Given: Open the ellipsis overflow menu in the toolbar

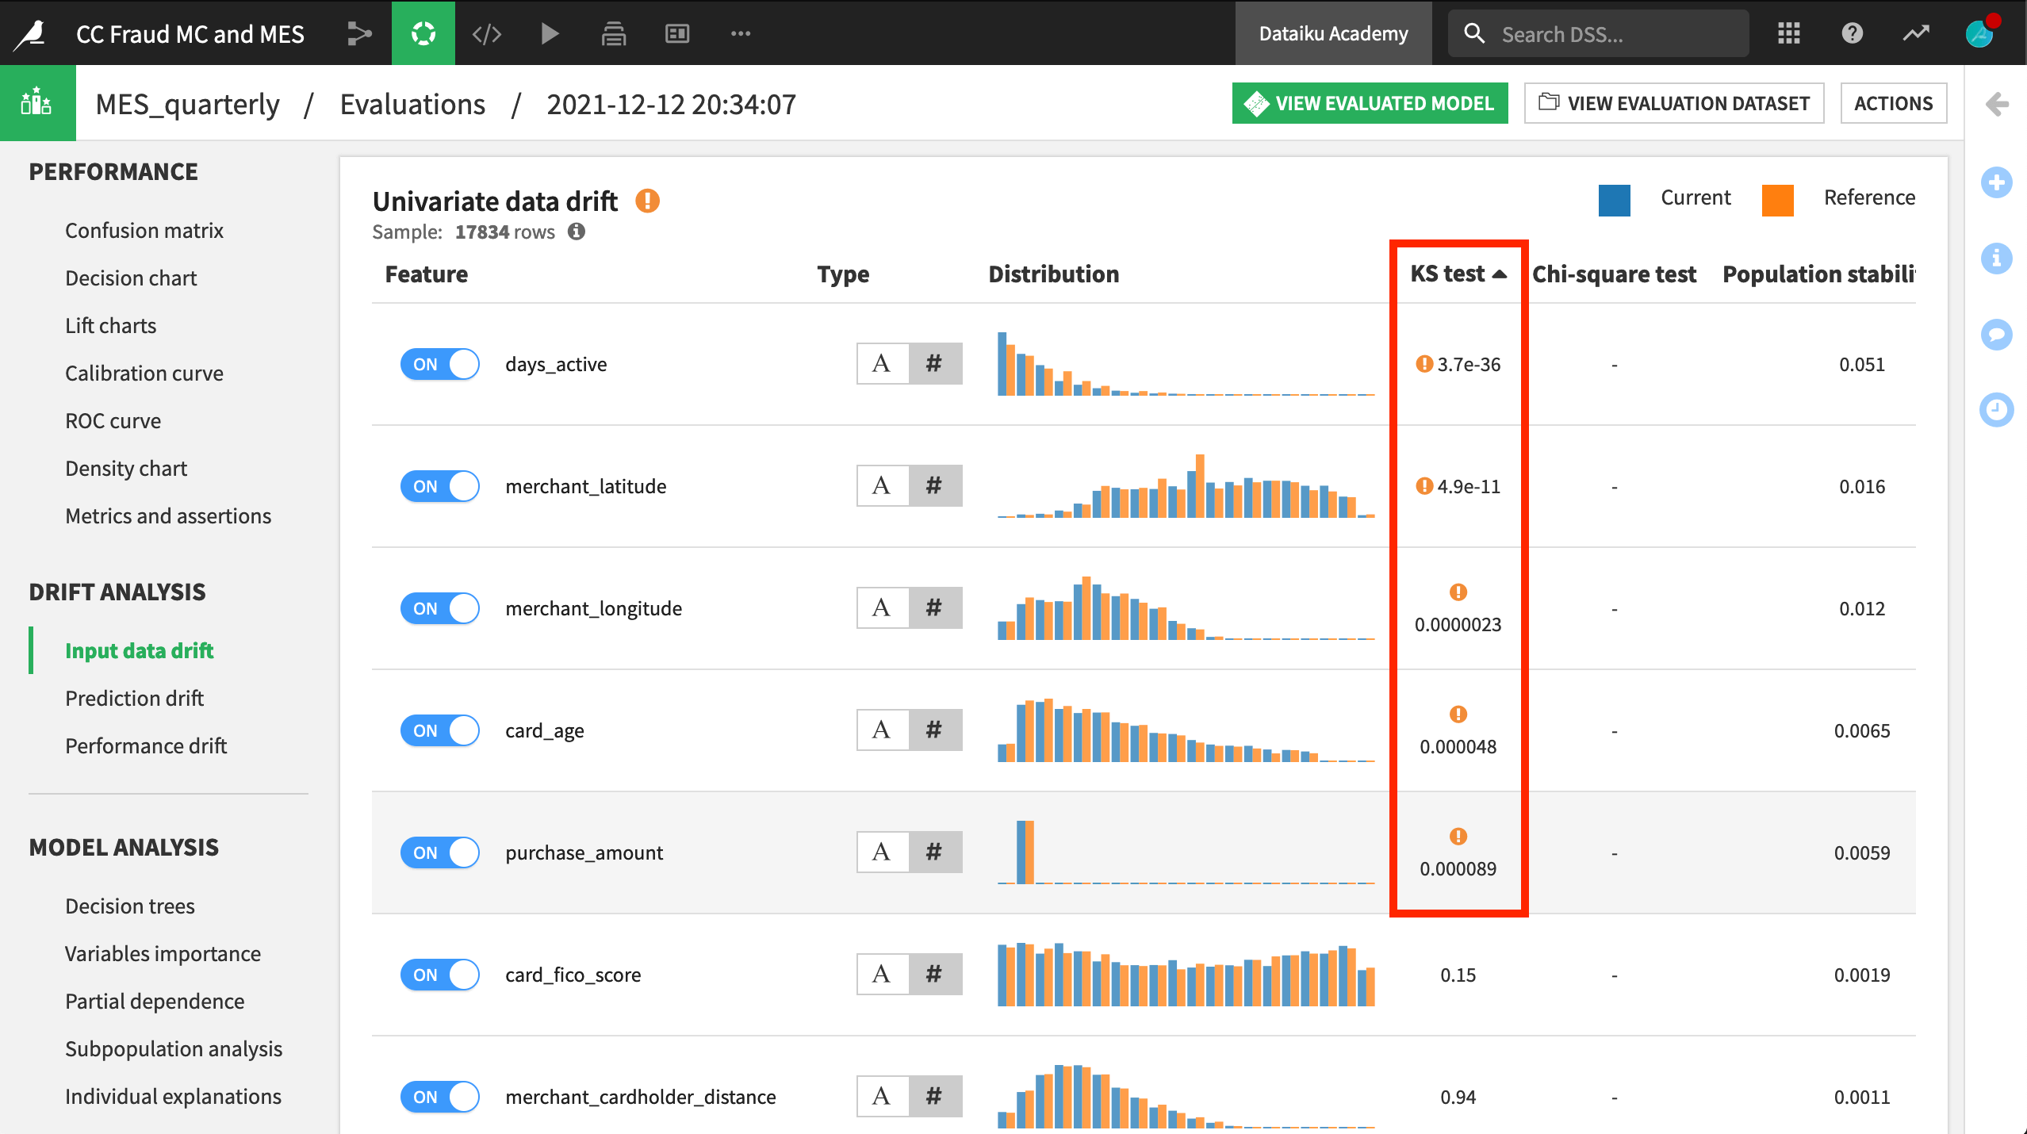Looking at the screenshot, I should 740,33.
